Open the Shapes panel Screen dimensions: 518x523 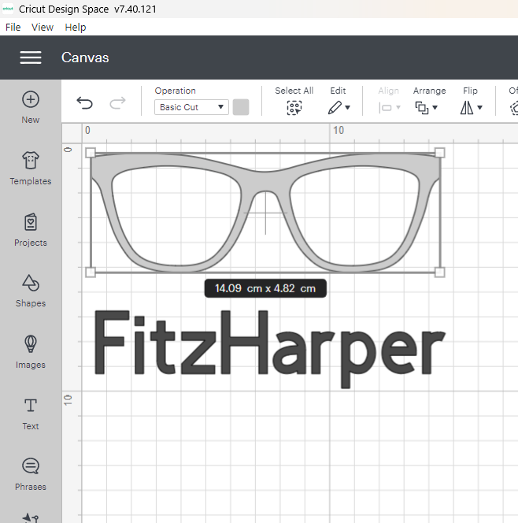tap(31, 284)
